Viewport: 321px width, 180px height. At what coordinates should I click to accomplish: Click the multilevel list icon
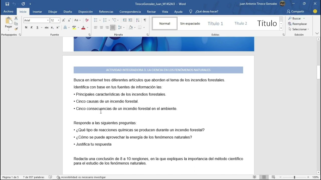click(x=114, y=20)
